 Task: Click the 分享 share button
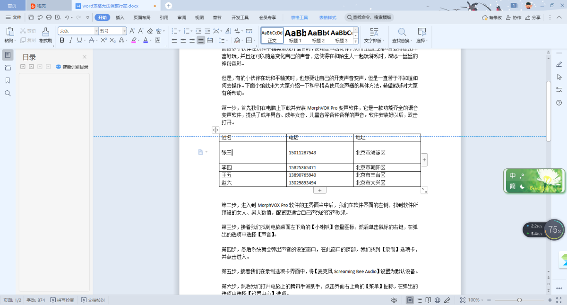[x=533, y=17]
